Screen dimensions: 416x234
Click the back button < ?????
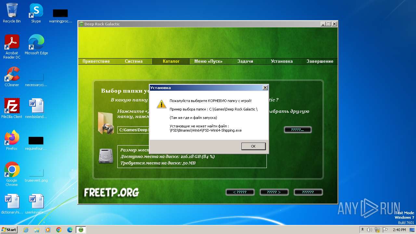click(x=240, y=192)
